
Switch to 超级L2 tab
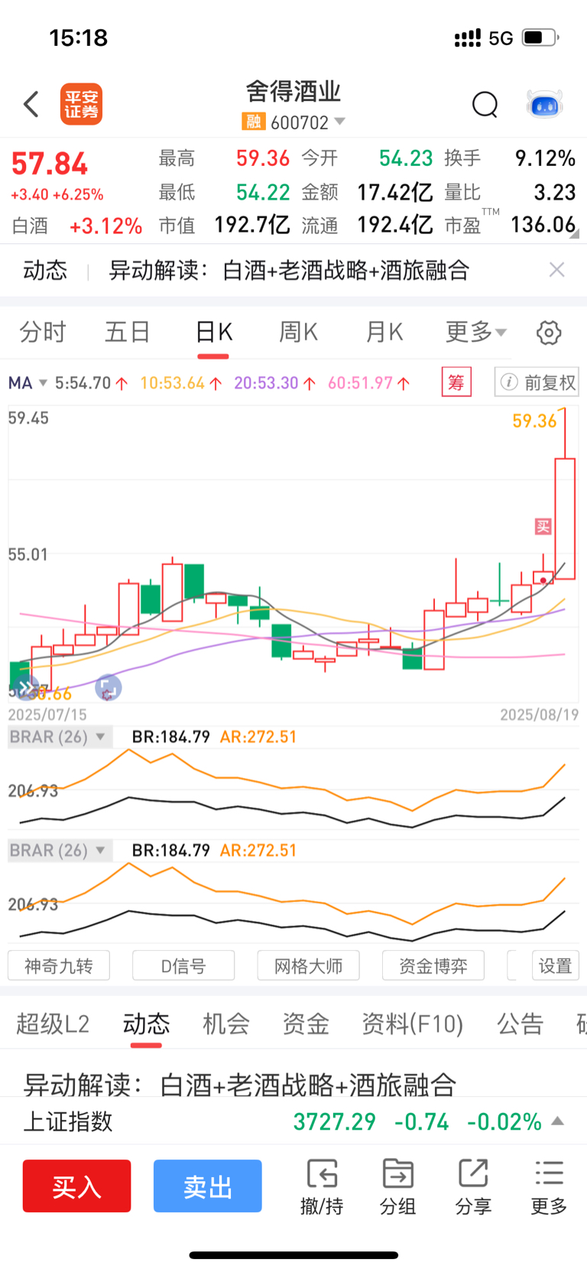click(x=53, y=1023)
